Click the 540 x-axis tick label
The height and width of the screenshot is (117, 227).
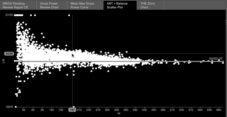[182, 110]
